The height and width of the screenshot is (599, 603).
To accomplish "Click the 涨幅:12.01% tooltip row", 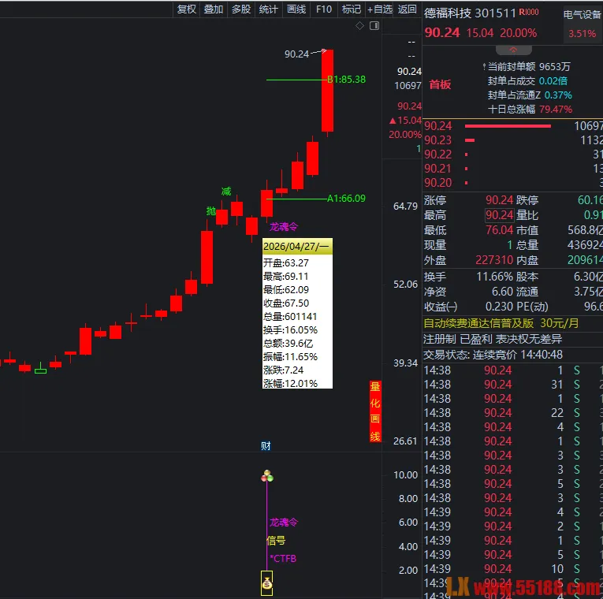I will [297, 383].
